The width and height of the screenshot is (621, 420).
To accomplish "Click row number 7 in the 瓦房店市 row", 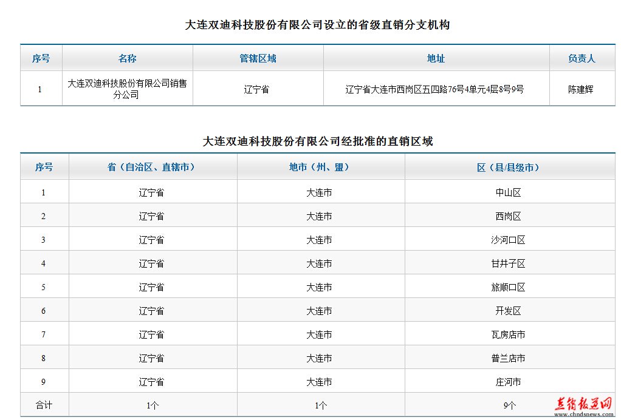I will (x=43, y=334).
